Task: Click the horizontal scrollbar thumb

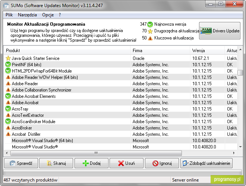Action: (96, 153)
